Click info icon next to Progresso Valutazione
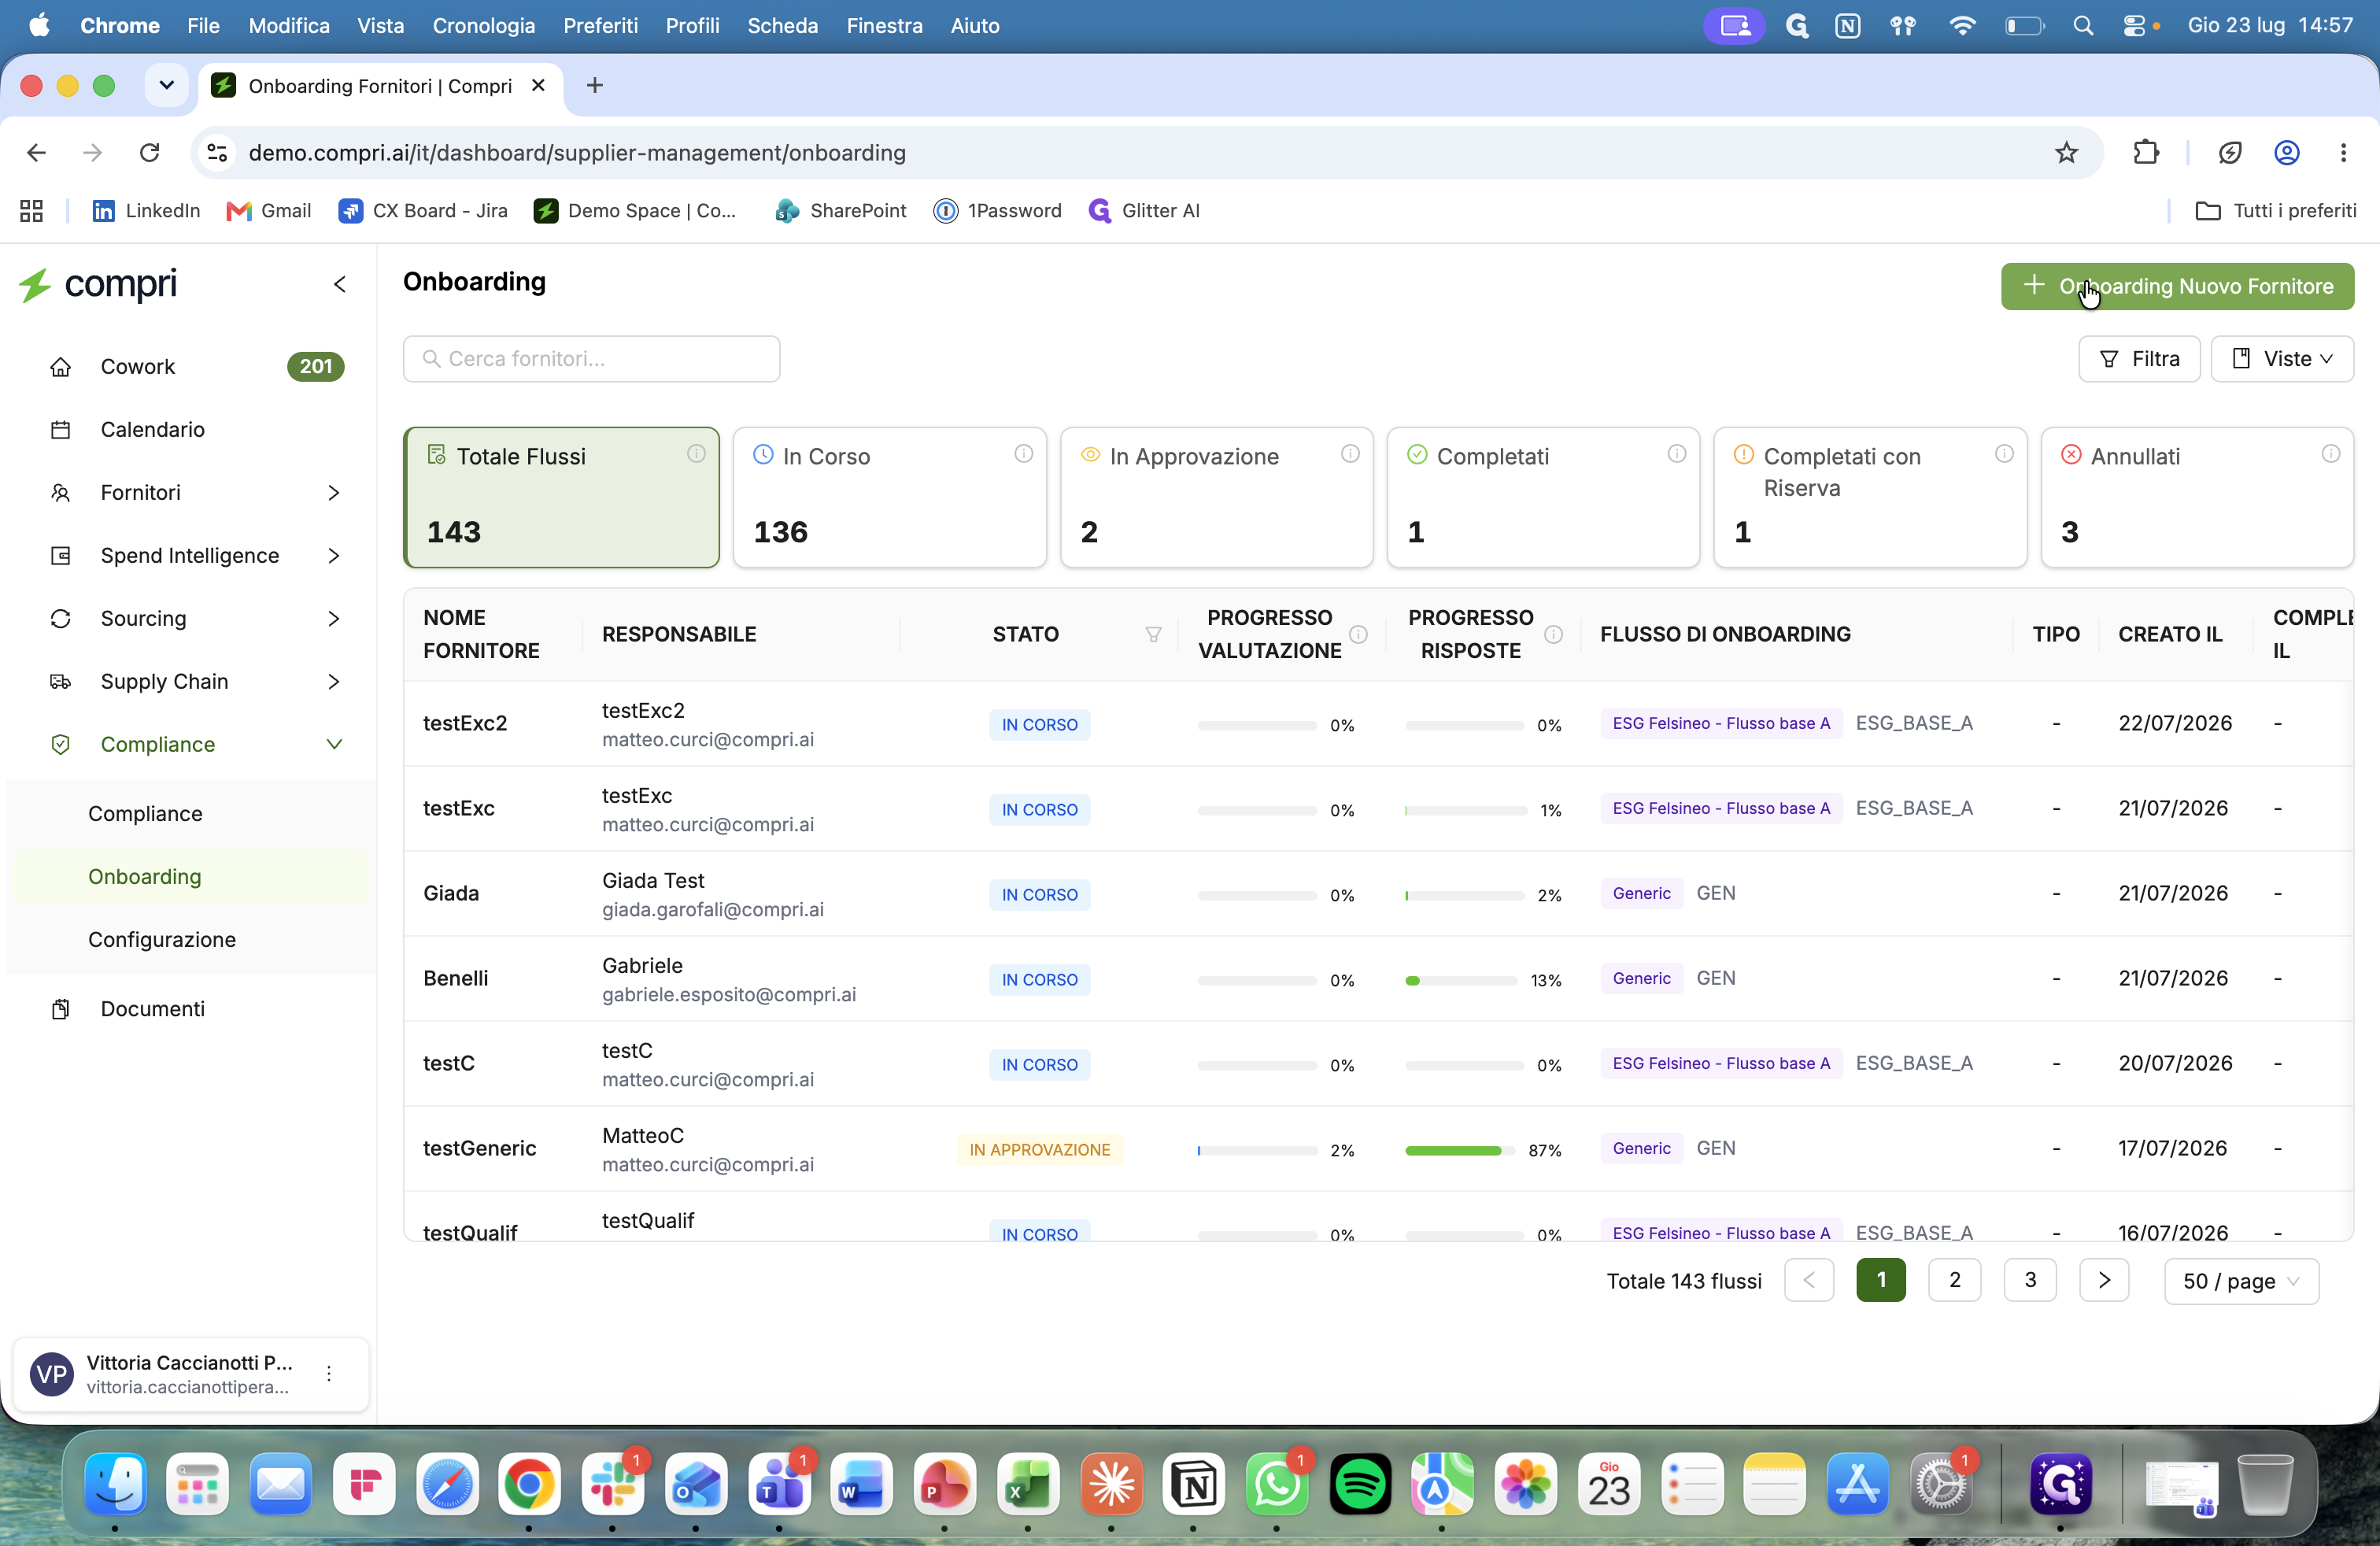Image resolution: width=2380 pixels, height=1546 pixels. (1358, 635)
